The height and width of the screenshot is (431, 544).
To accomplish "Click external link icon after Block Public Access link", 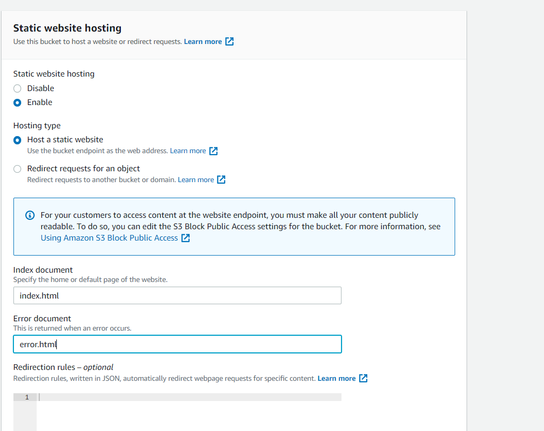I will pos(185,237).
